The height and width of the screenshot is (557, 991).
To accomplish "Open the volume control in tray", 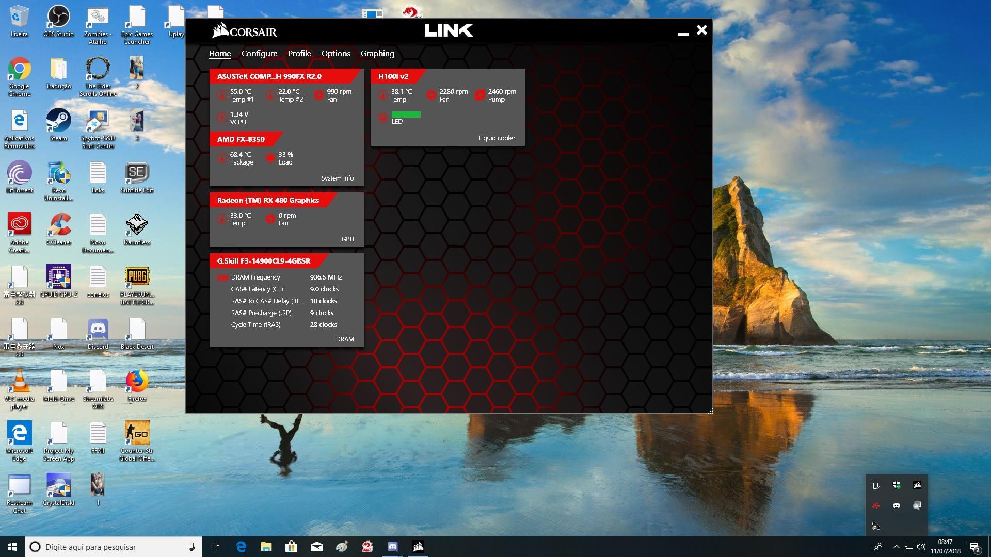I will click(x=921, y=547).
